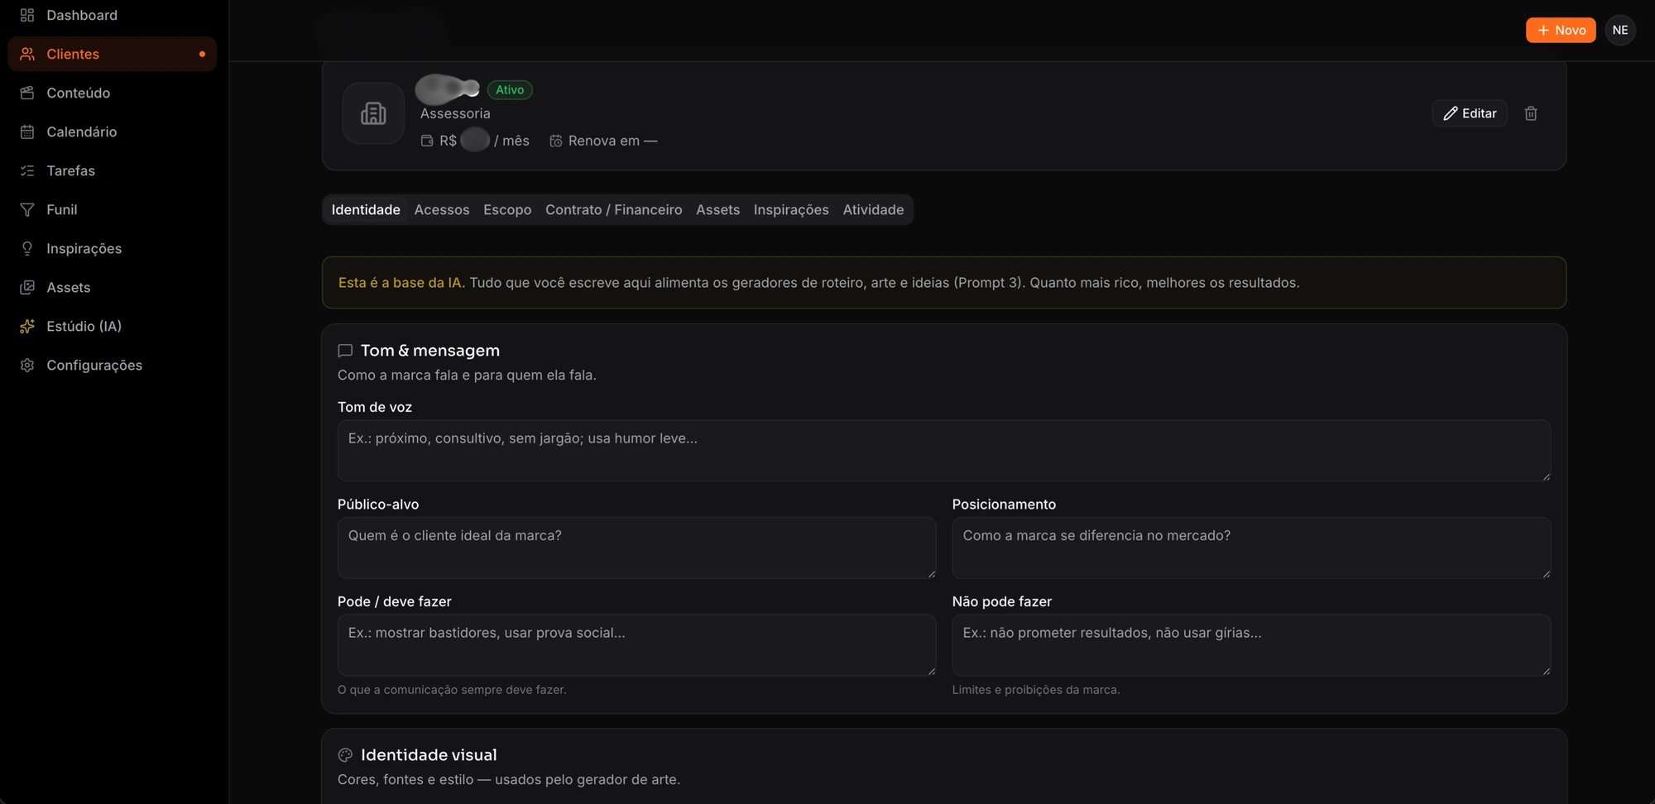The image size is (1655, 804).
Task: Click the Calendário calendar icon
Action: point(27,132)
